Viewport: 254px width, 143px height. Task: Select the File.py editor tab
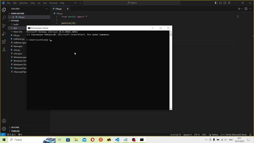tap(58, 9)
